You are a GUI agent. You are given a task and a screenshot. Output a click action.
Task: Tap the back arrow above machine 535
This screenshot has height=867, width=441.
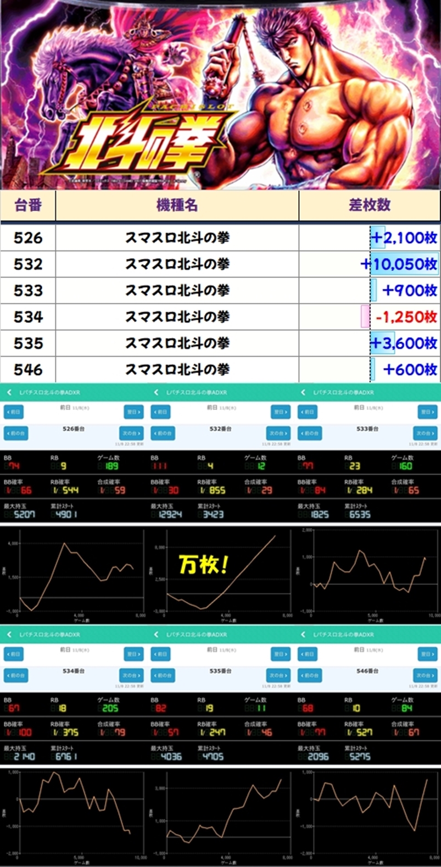[x=156, y=635]
